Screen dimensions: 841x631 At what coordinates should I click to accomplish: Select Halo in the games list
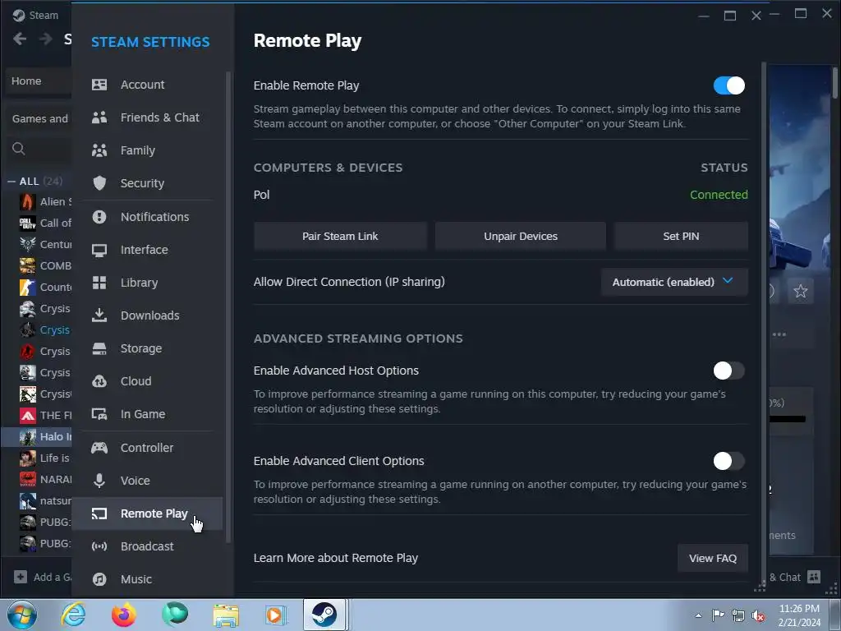[36, 437]
